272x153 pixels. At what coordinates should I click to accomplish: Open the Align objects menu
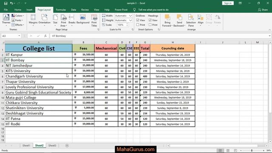[200, 20]
